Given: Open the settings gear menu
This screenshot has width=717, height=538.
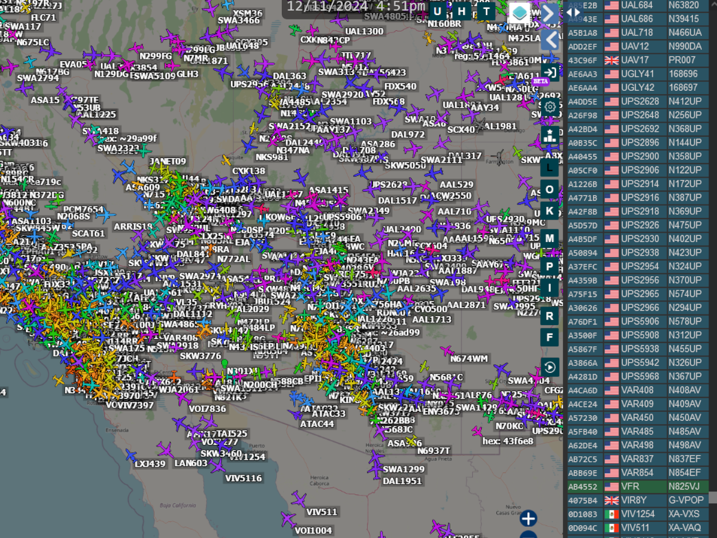Looking at the screenshot, I should point(550,106).
